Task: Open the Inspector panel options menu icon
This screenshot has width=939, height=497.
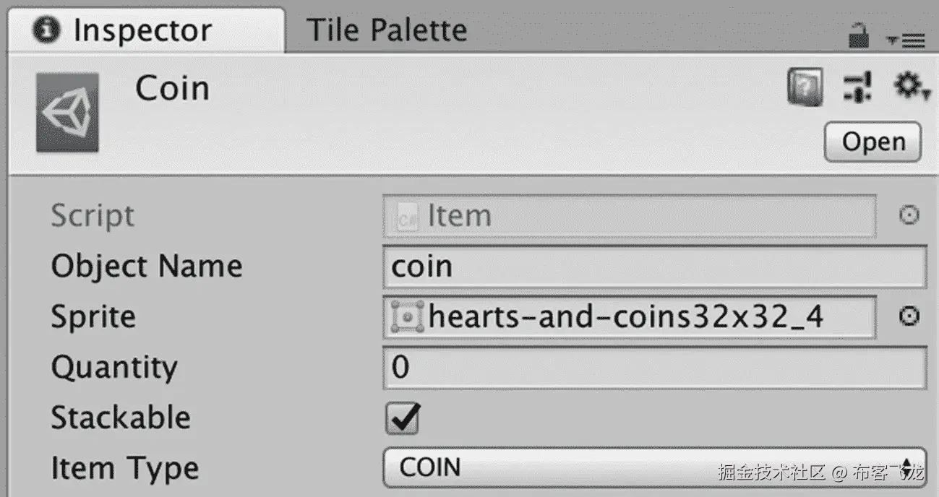Action: [x=906, y=40]
